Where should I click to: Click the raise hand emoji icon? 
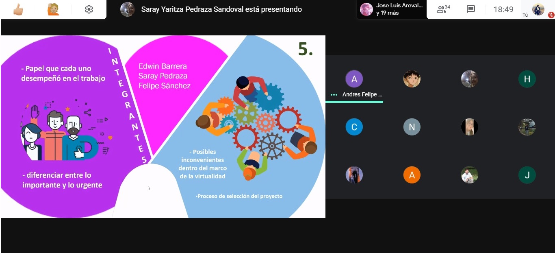click(x=53, y=9)
